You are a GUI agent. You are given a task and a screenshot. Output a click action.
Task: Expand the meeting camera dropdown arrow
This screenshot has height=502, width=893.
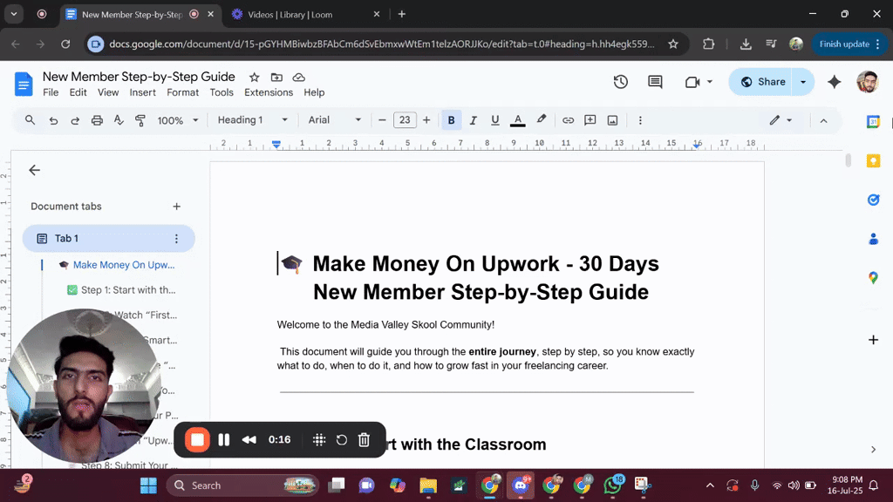[710, 82]
